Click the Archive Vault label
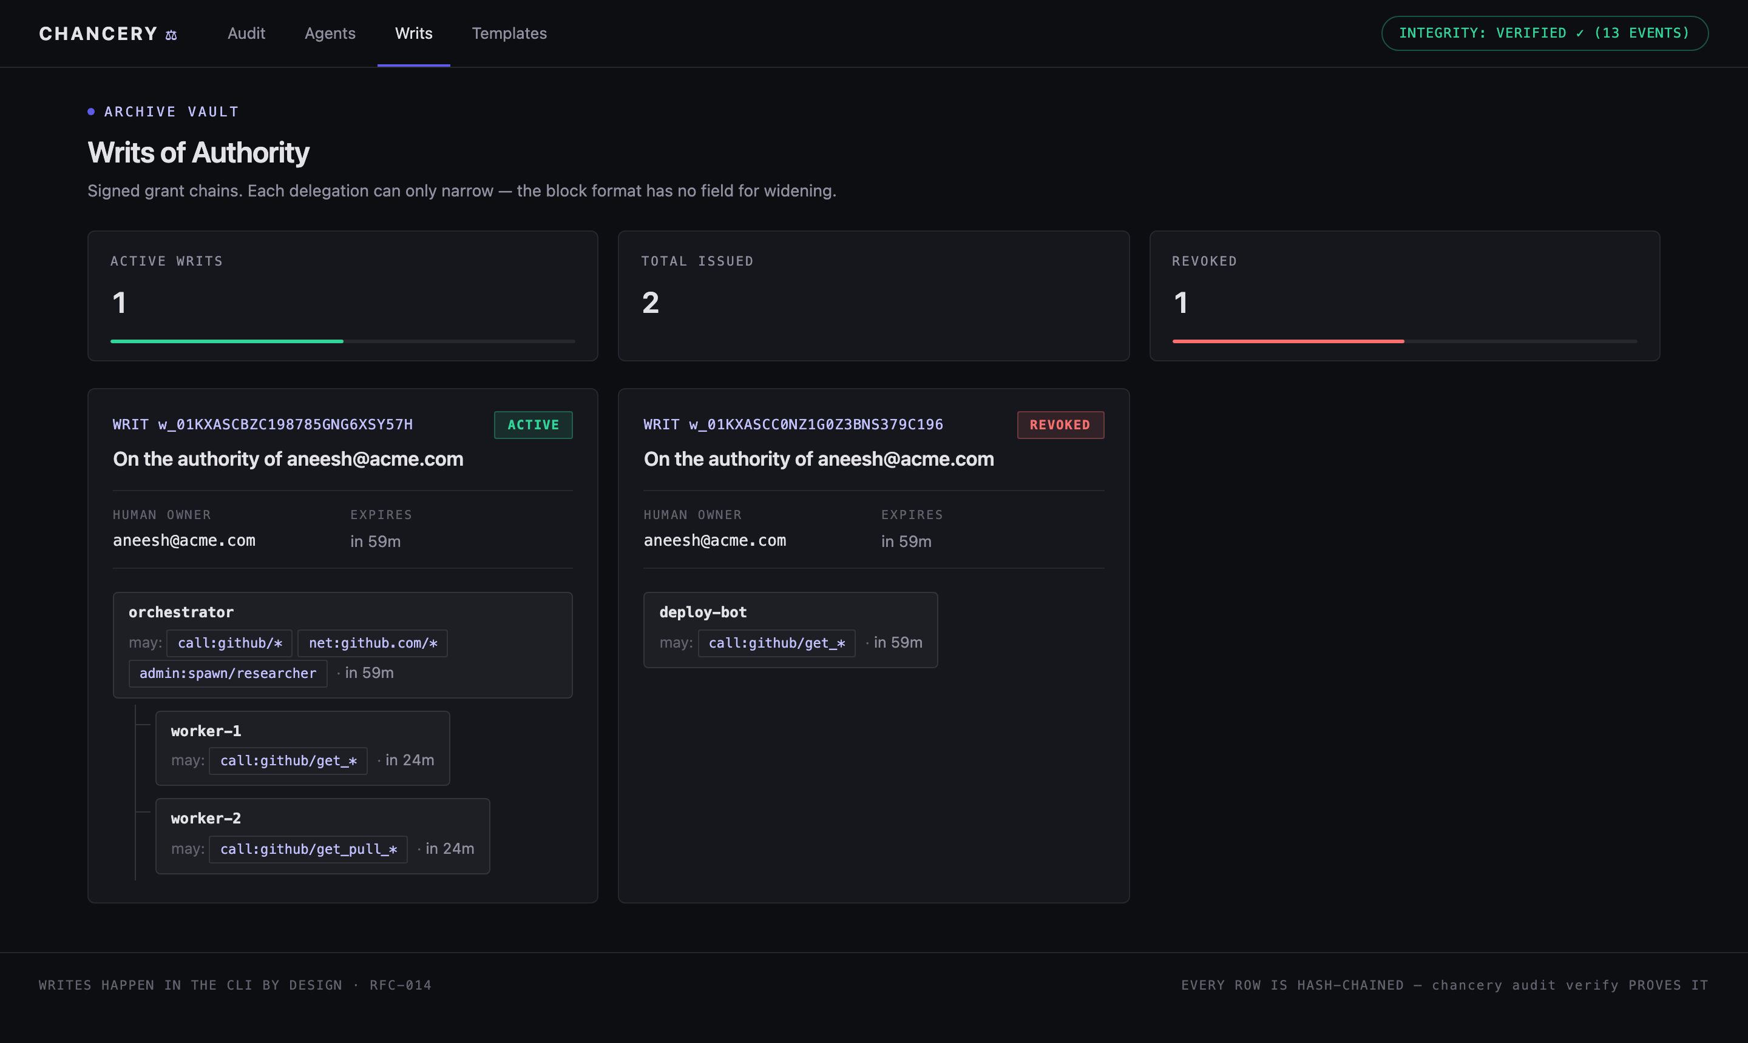 point(172,112)
